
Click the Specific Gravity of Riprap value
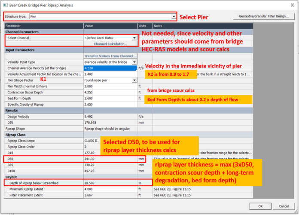click(x=110, y=104)
